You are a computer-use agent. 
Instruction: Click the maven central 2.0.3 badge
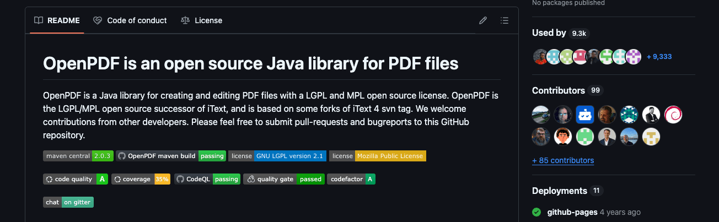78,156
